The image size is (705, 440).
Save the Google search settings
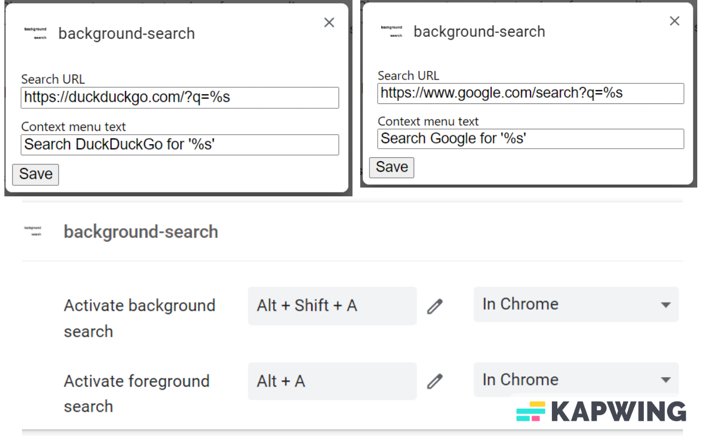pyautogui.click(x=391, y=167)
